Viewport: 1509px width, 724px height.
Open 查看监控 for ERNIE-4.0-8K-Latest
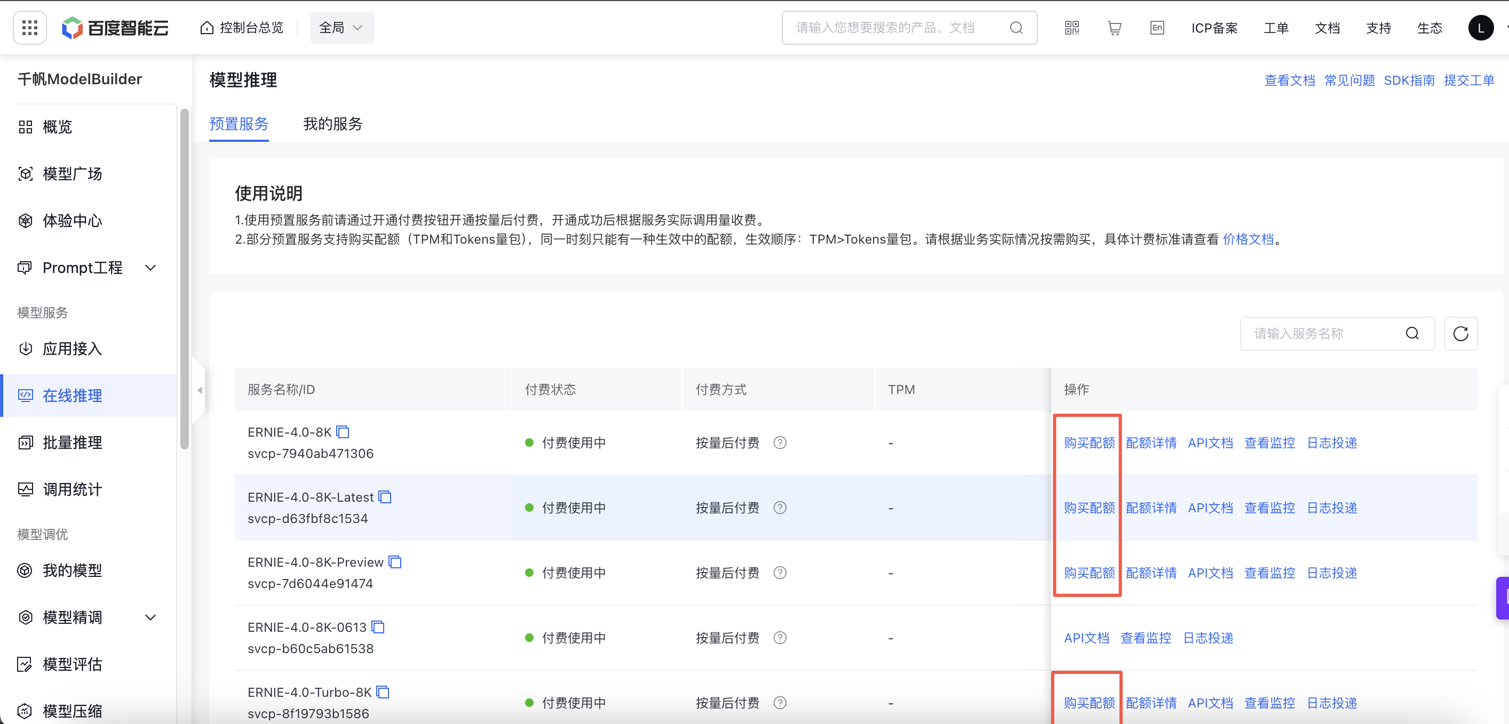coord(1269,508)
